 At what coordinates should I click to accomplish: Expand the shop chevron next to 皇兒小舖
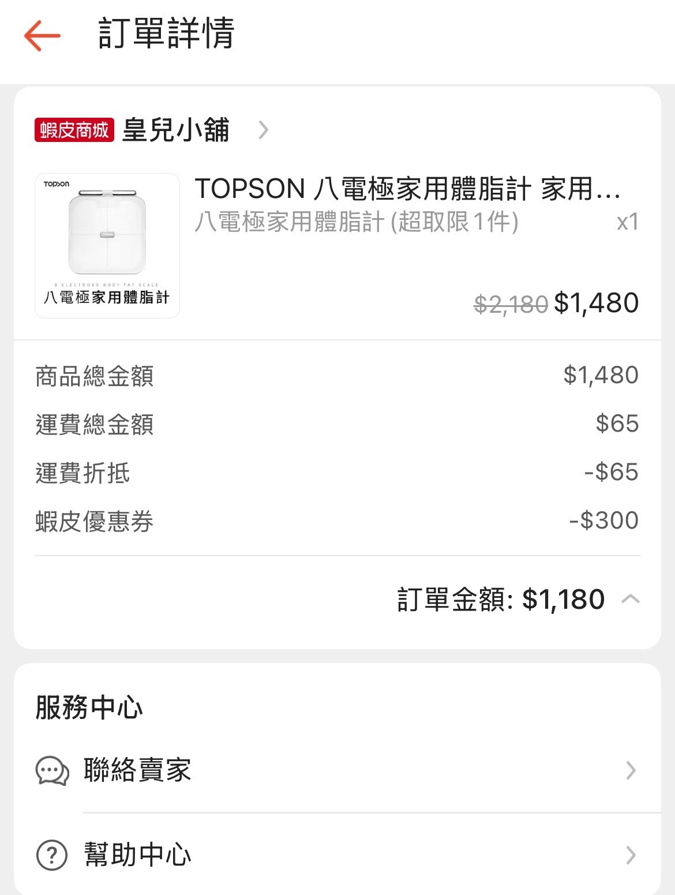(264, 130)
